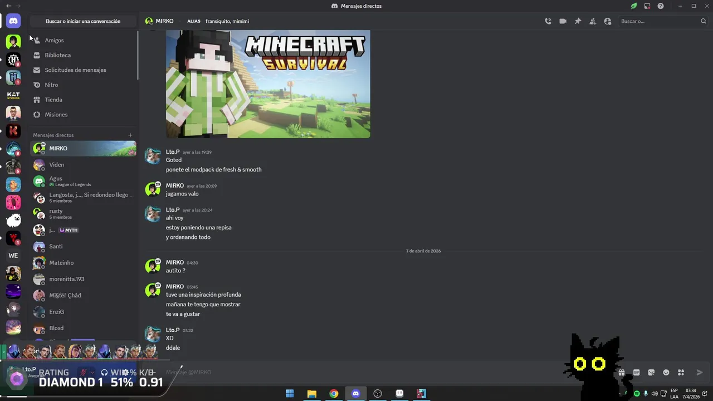Image resolution: width=713 pixels, height=401 pixels.
Task: Open the gift Nitro icon in message bar
Action: coord(622,373)
